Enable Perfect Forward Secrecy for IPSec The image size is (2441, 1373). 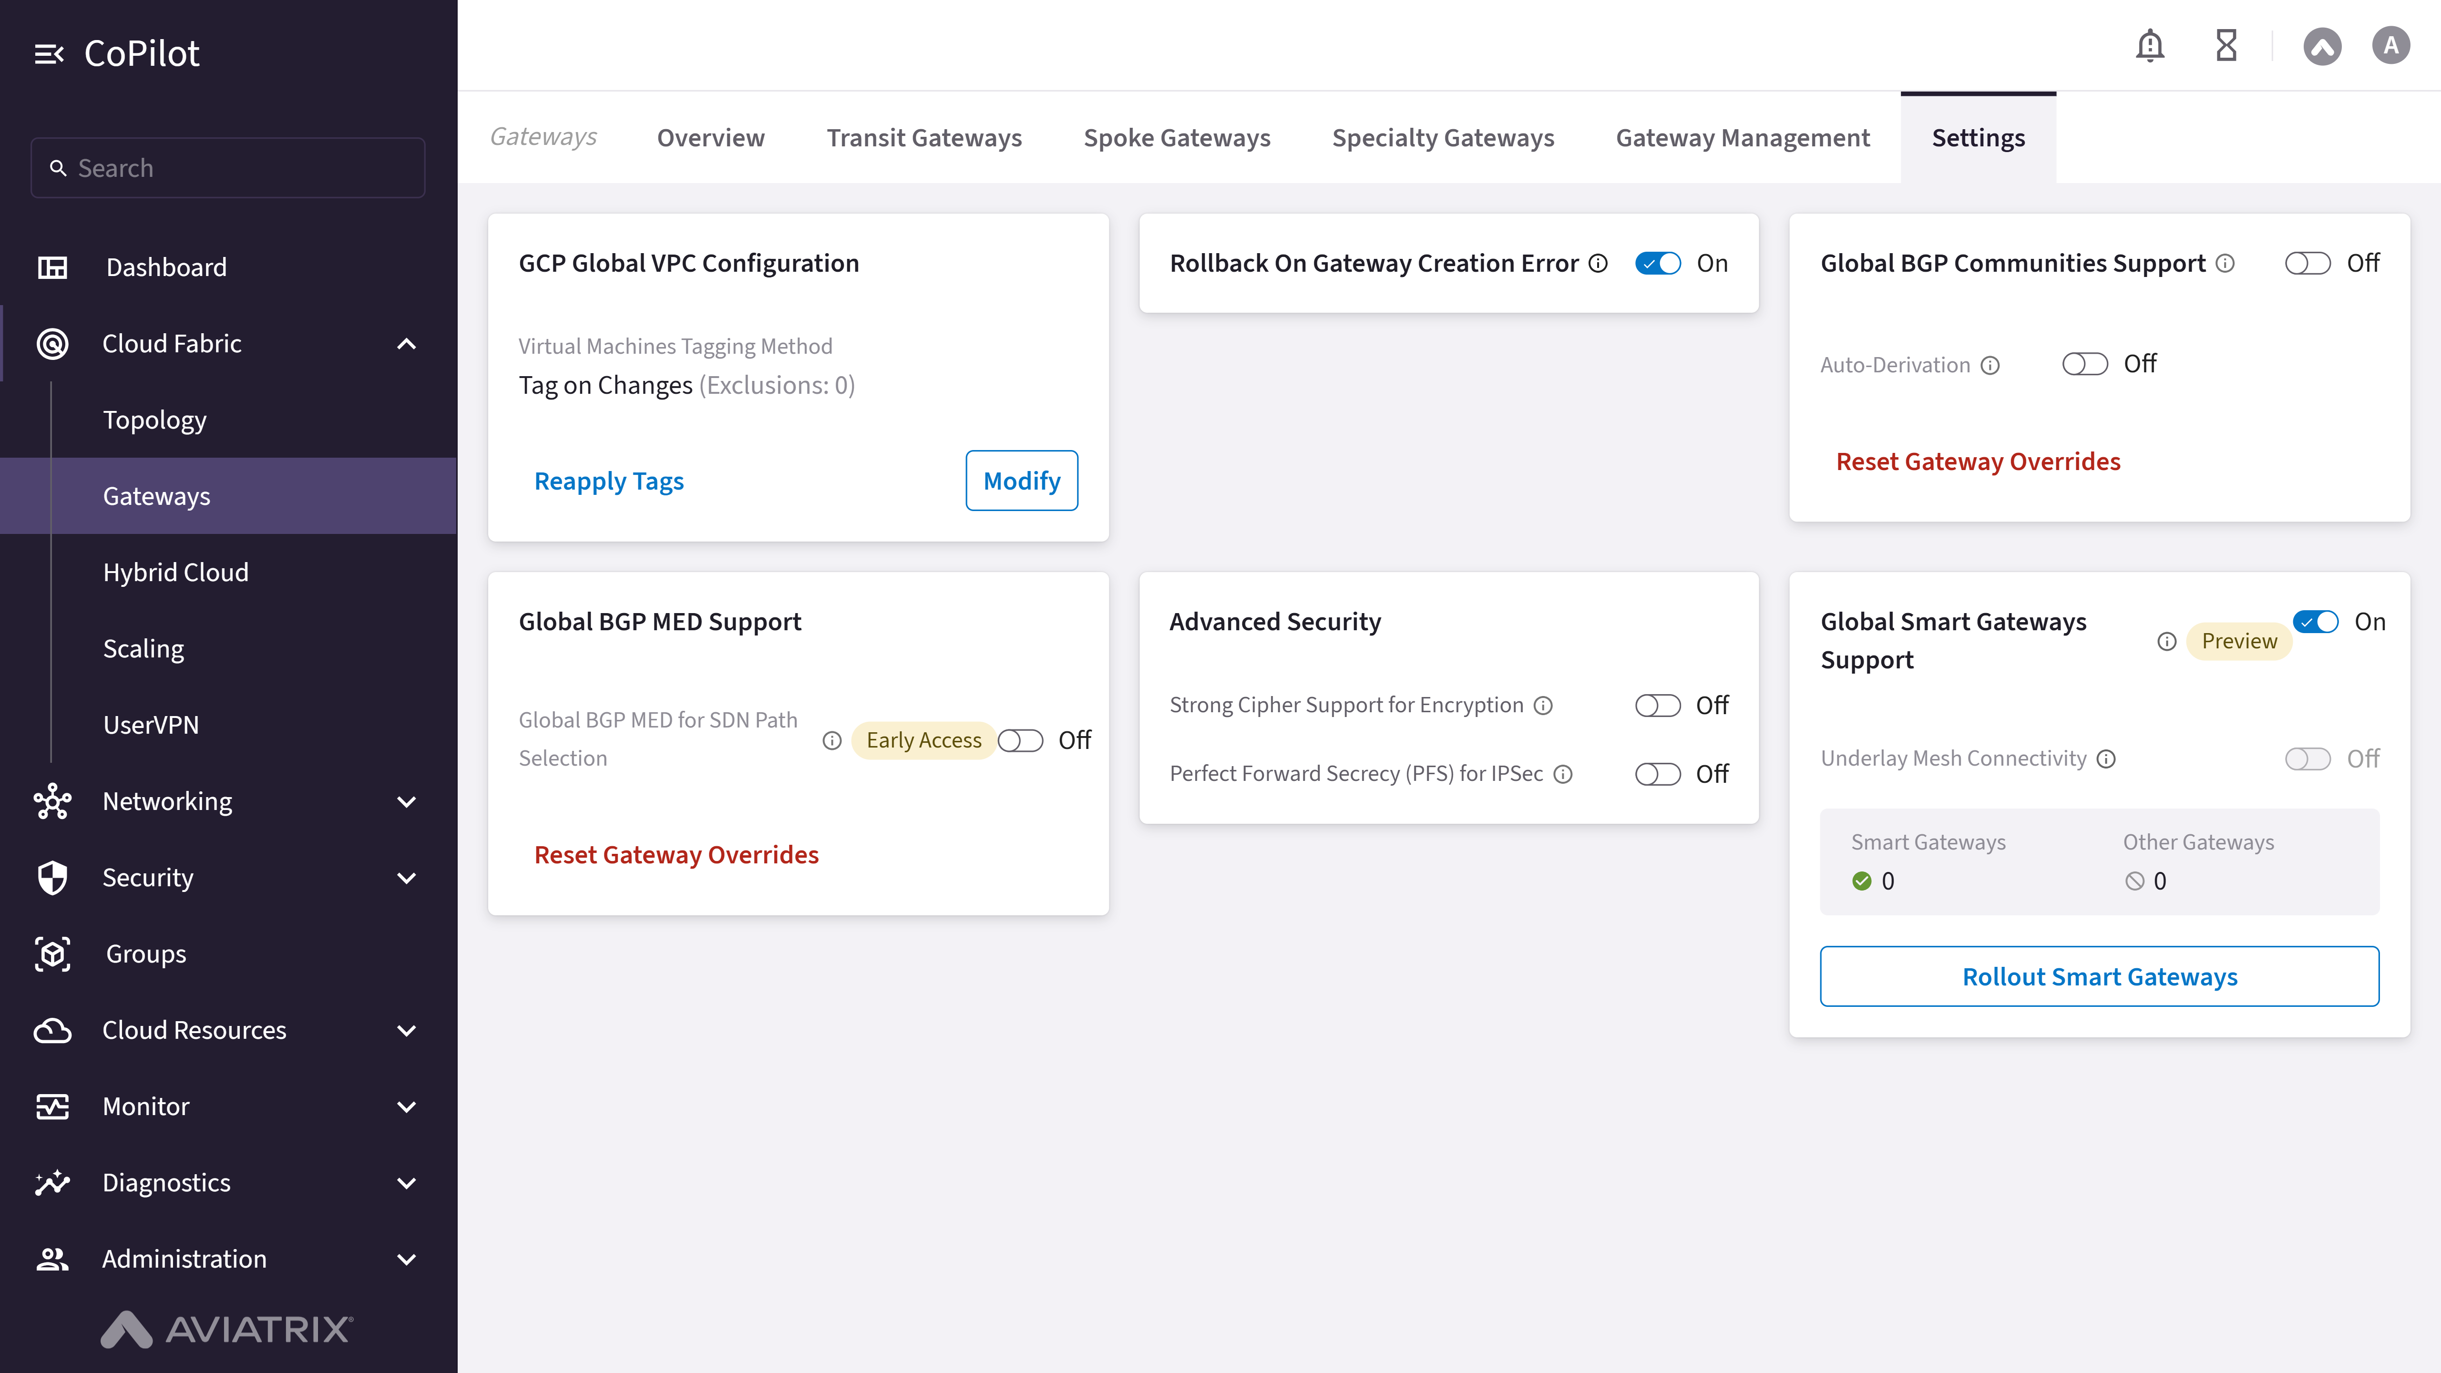click(x=1658, y=774)
